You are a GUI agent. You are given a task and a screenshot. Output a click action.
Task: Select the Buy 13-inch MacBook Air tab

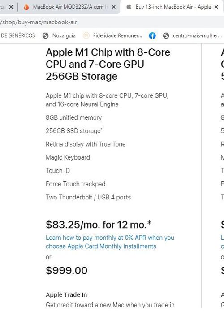(x=173, y=7)
